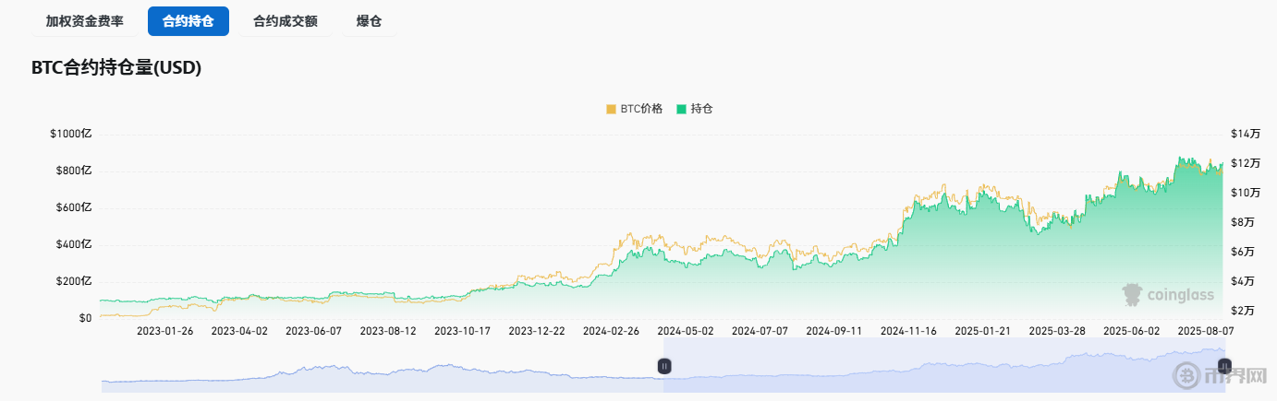This screenshot has height=401, width=1277.
Task: Click the green 持仓 legend swatch
Action: (x=681, y=109)
